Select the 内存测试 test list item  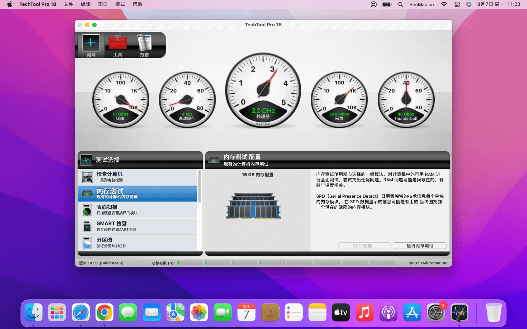tap(138, 193)
